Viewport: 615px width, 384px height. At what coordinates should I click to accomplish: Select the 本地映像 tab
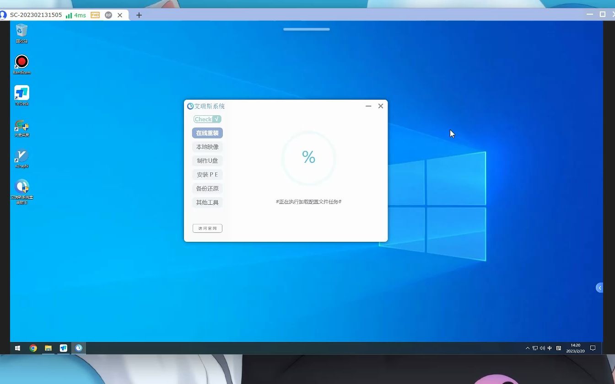[207, 147]
